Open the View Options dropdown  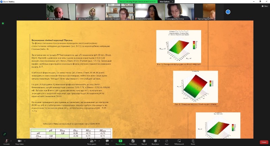[x=166, y=2]
